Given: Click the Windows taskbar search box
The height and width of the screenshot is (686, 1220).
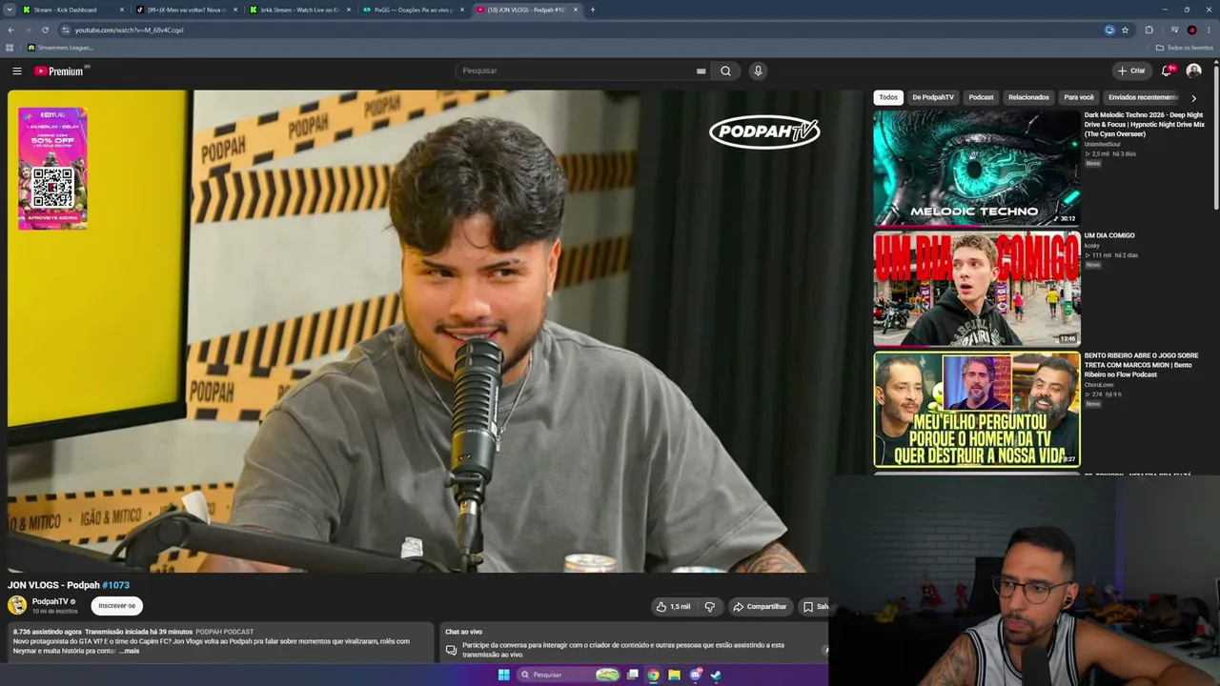Looking at the screenshot, I should tap(570, 676).
